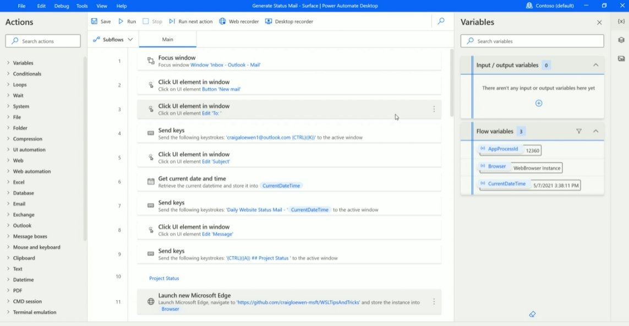629x326 pixels.
Task: Click the globe icon on step 11
Action: 151,302
